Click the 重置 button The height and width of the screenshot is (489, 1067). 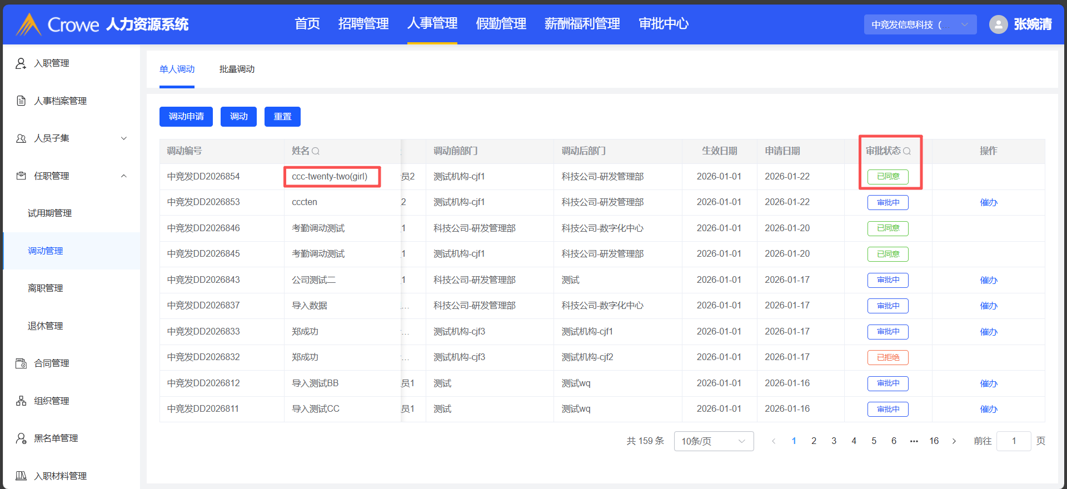[282, 117]
